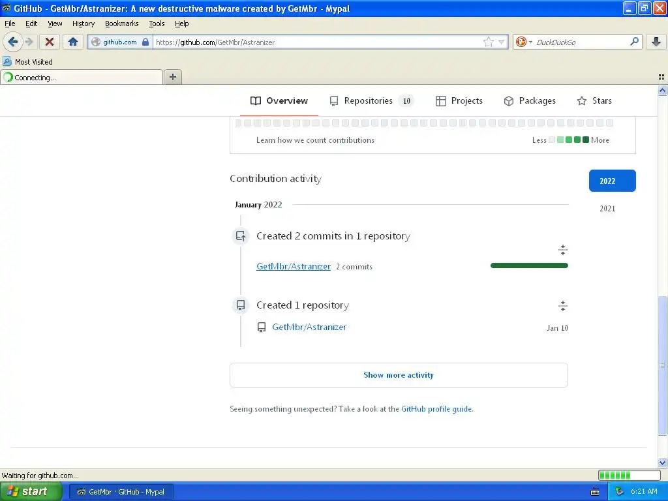This screenshot has width=668, height=501.
Task: Click the darkest green legend square
Action: pos(586,140)
